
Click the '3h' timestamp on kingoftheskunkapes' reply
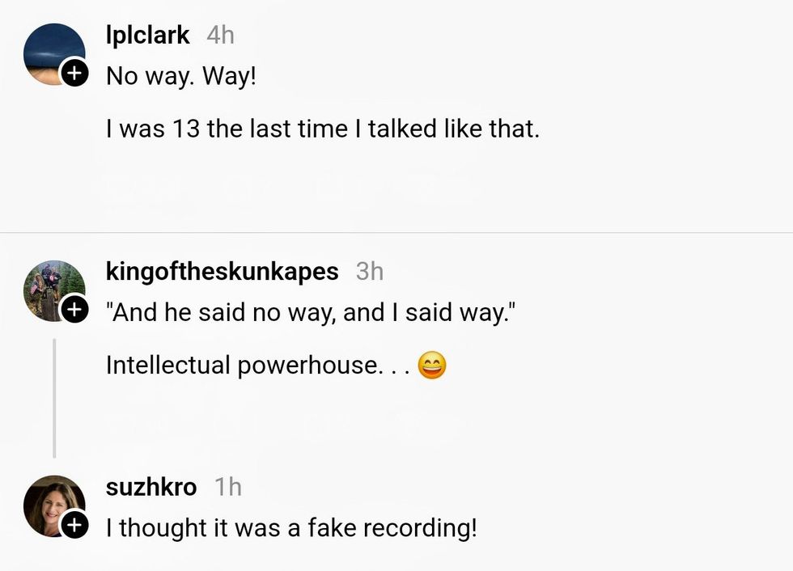(369, 271)
